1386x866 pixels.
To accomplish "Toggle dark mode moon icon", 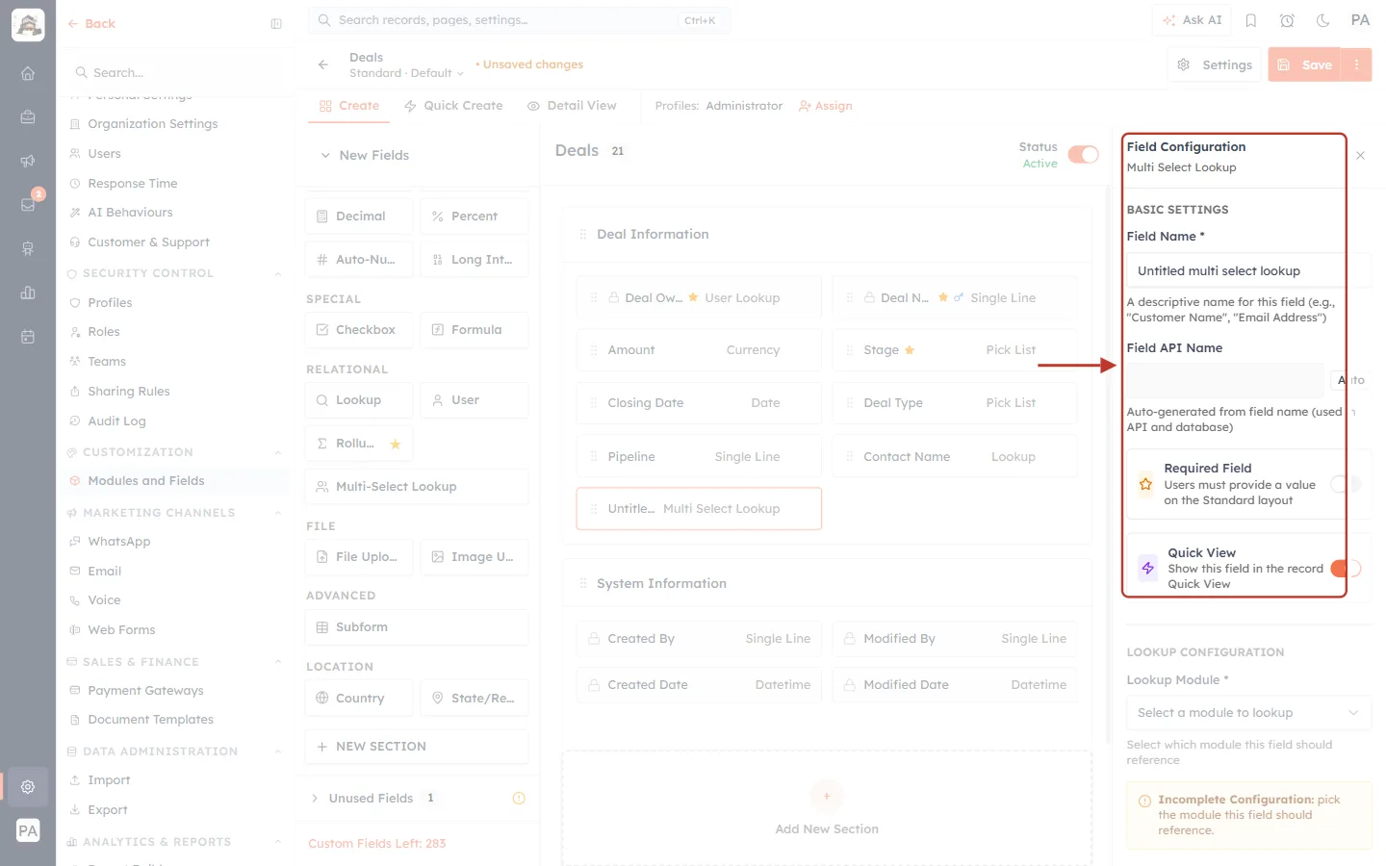I will click(1323, 20).
